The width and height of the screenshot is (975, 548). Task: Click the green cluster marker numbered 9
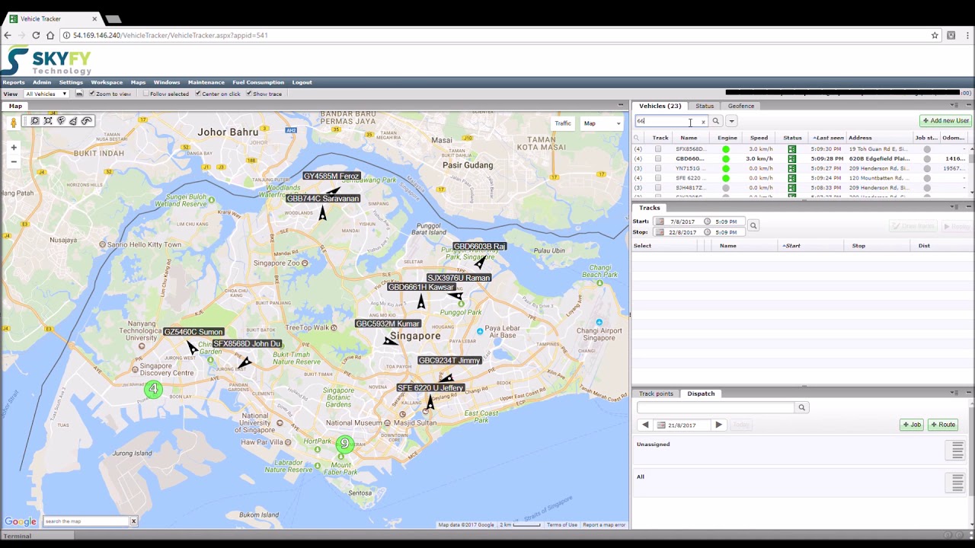click(344, 444)
